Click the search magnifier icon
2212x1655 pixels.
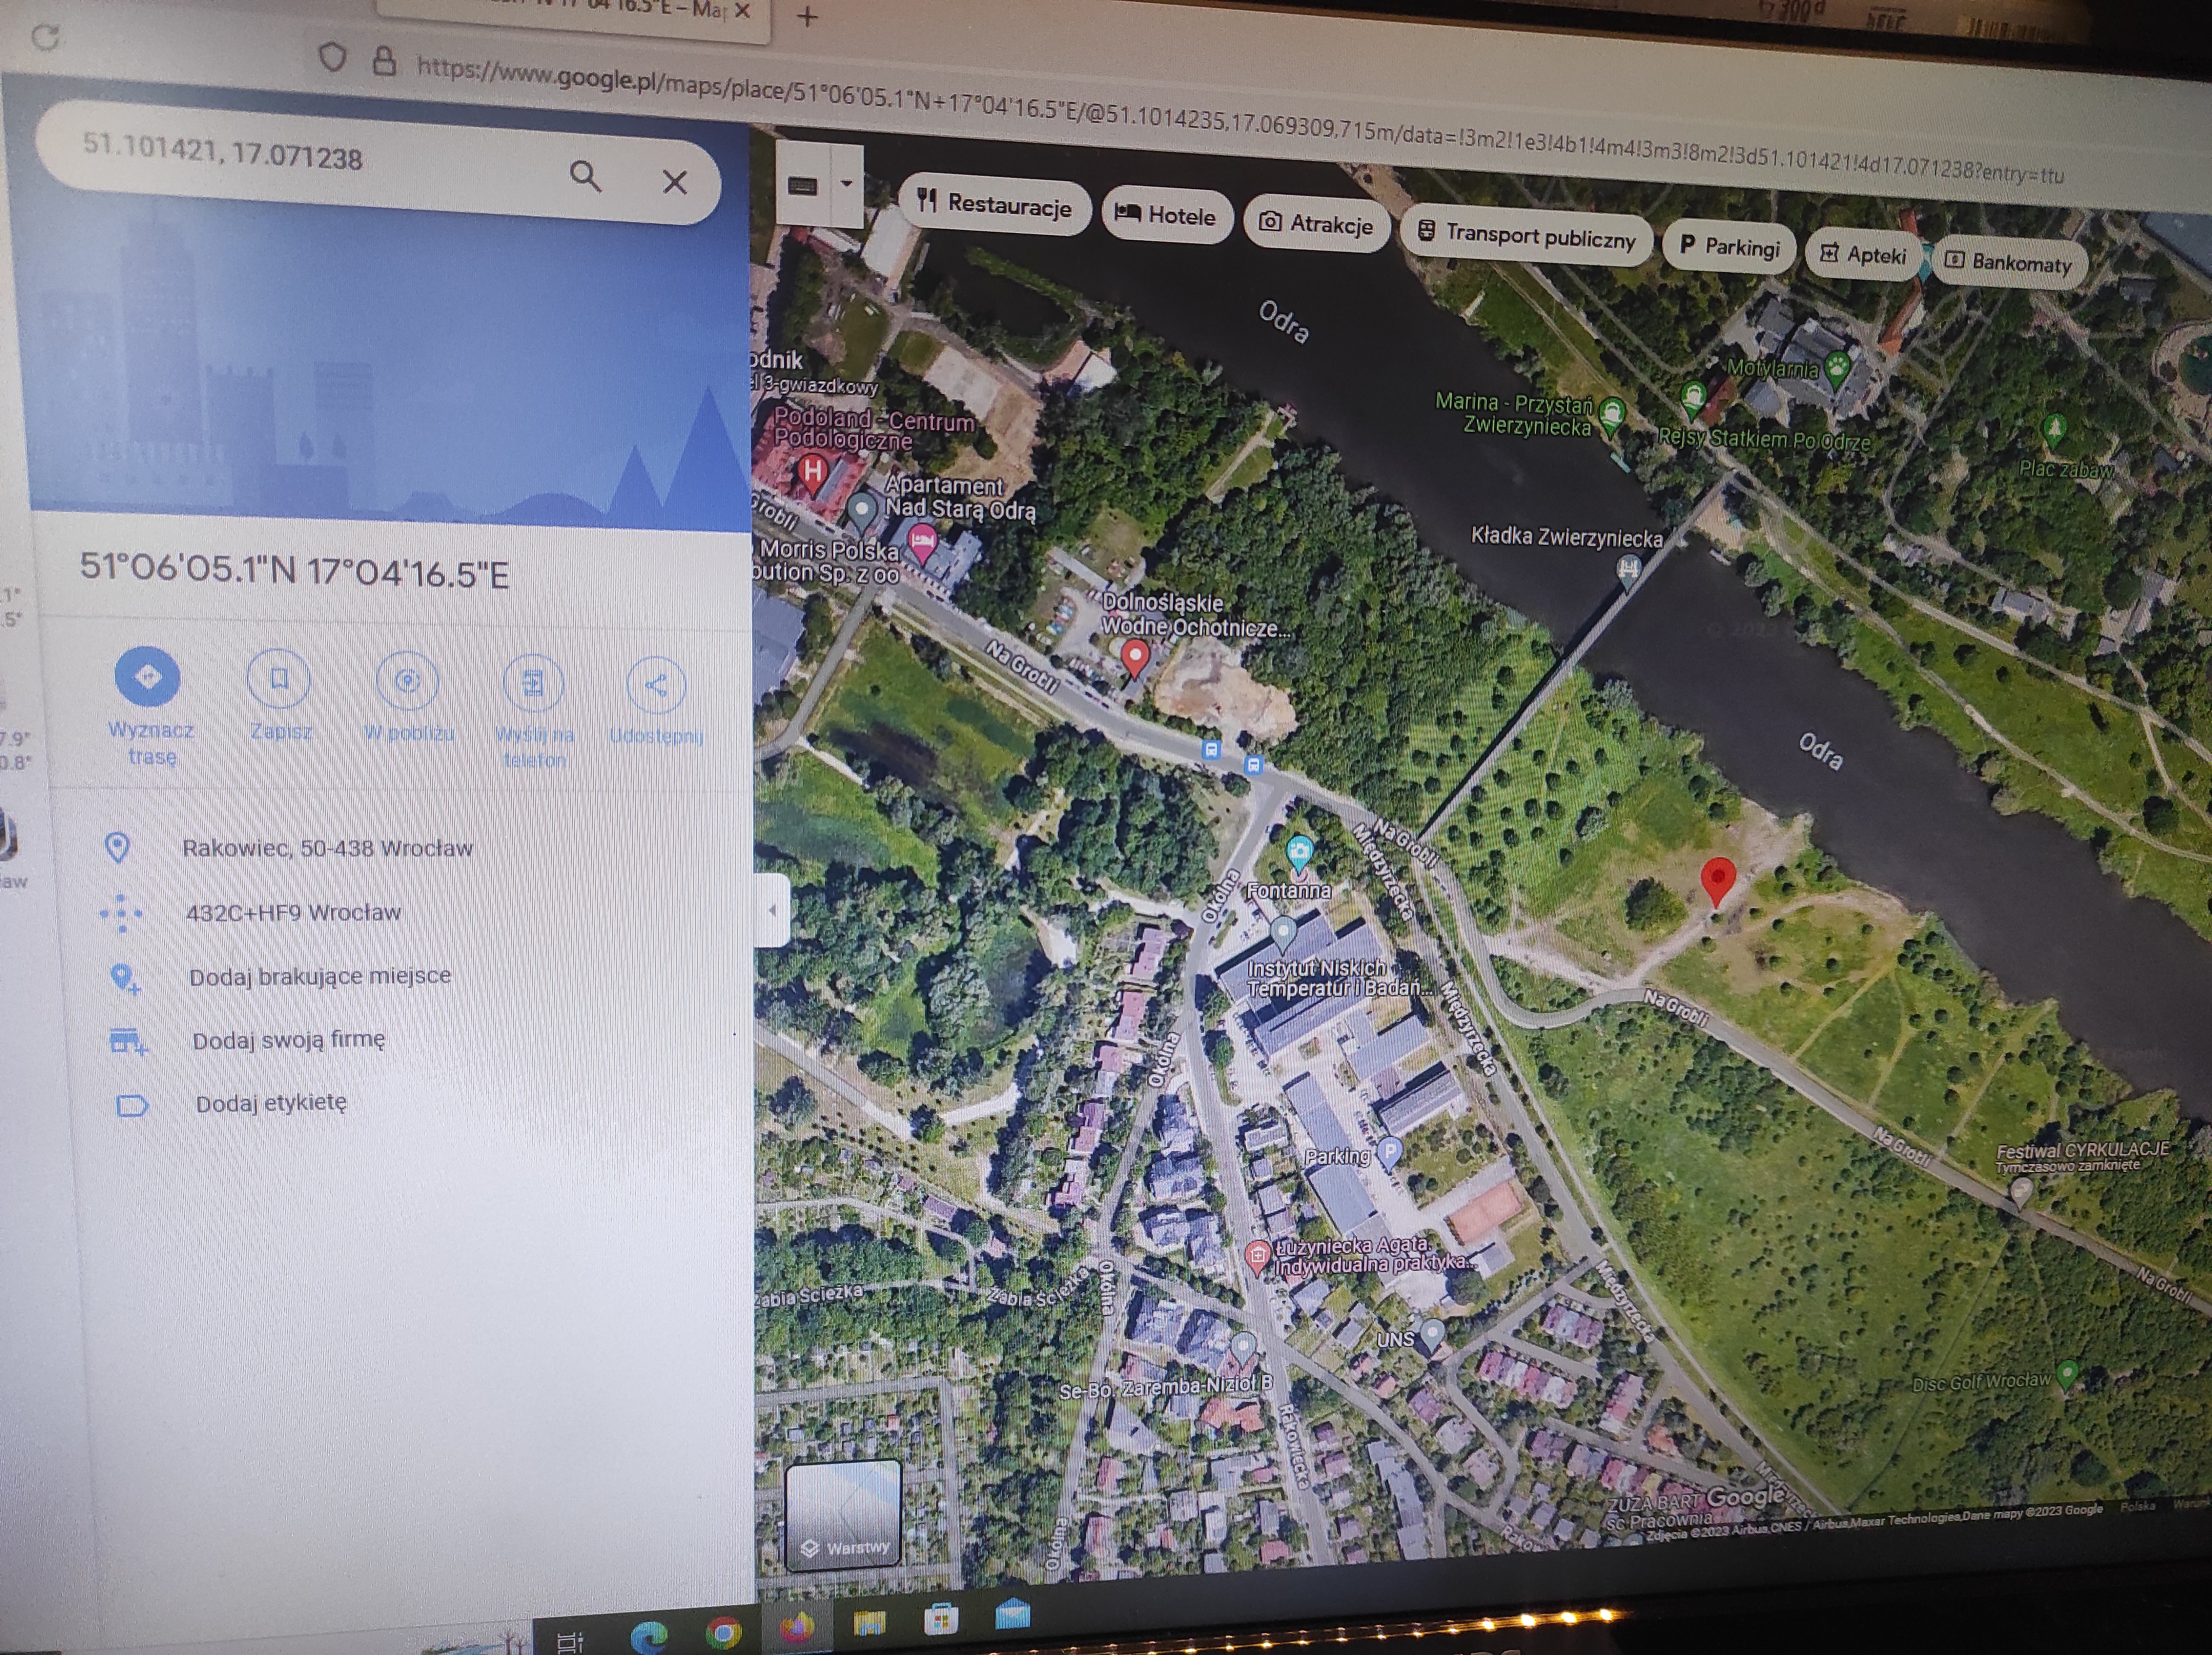[x=585, y=177]
